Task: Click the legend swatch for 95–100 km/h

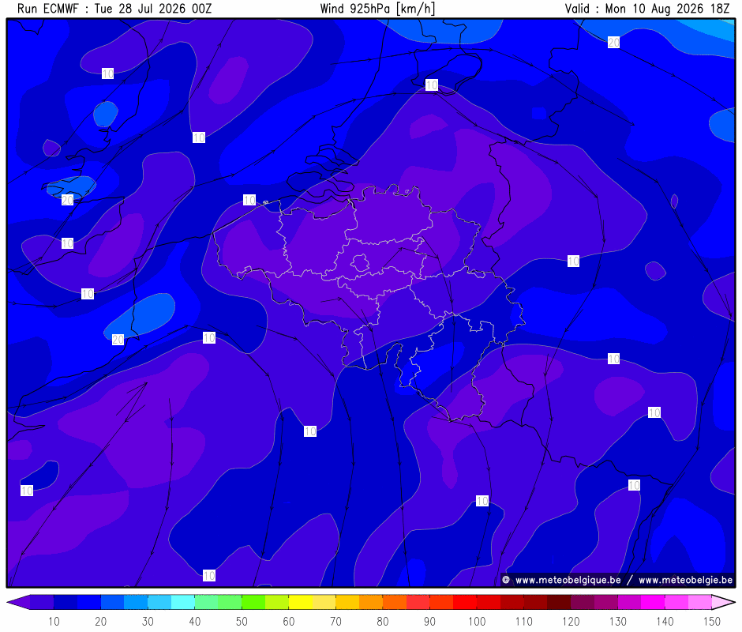Action: [x=465, y=602]
